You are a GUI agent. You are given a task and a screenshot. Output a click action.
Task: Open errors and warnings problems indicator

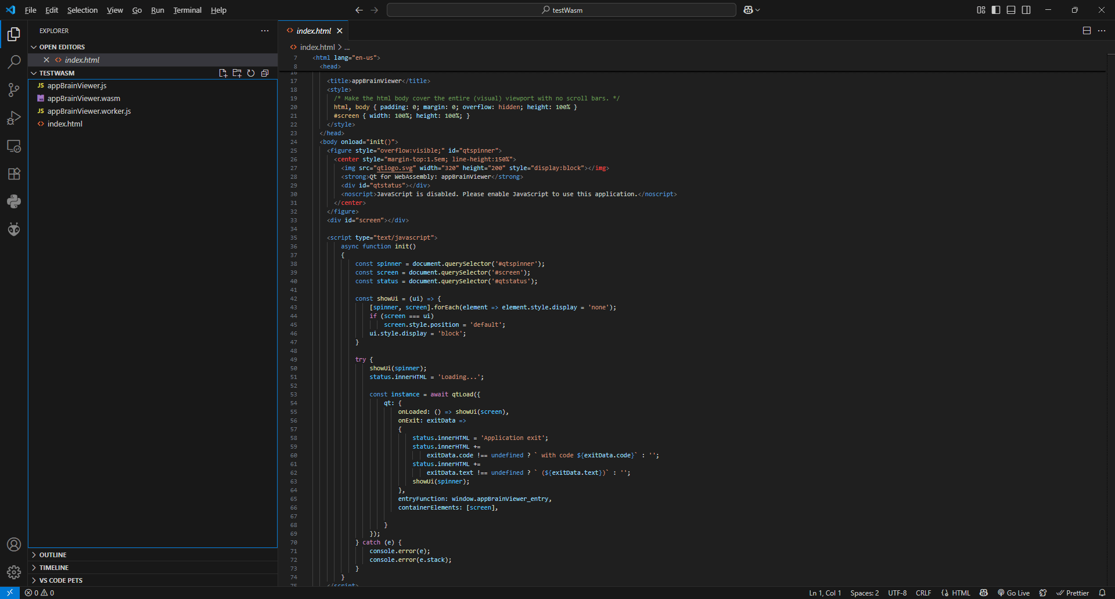(x=39, y=593)
